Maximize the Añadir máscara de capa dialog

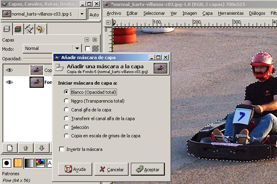point(158,57)
